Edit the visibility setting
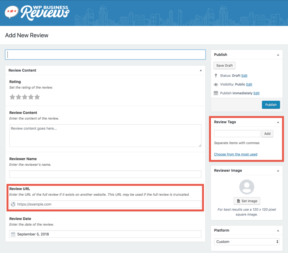 (249, 85)
